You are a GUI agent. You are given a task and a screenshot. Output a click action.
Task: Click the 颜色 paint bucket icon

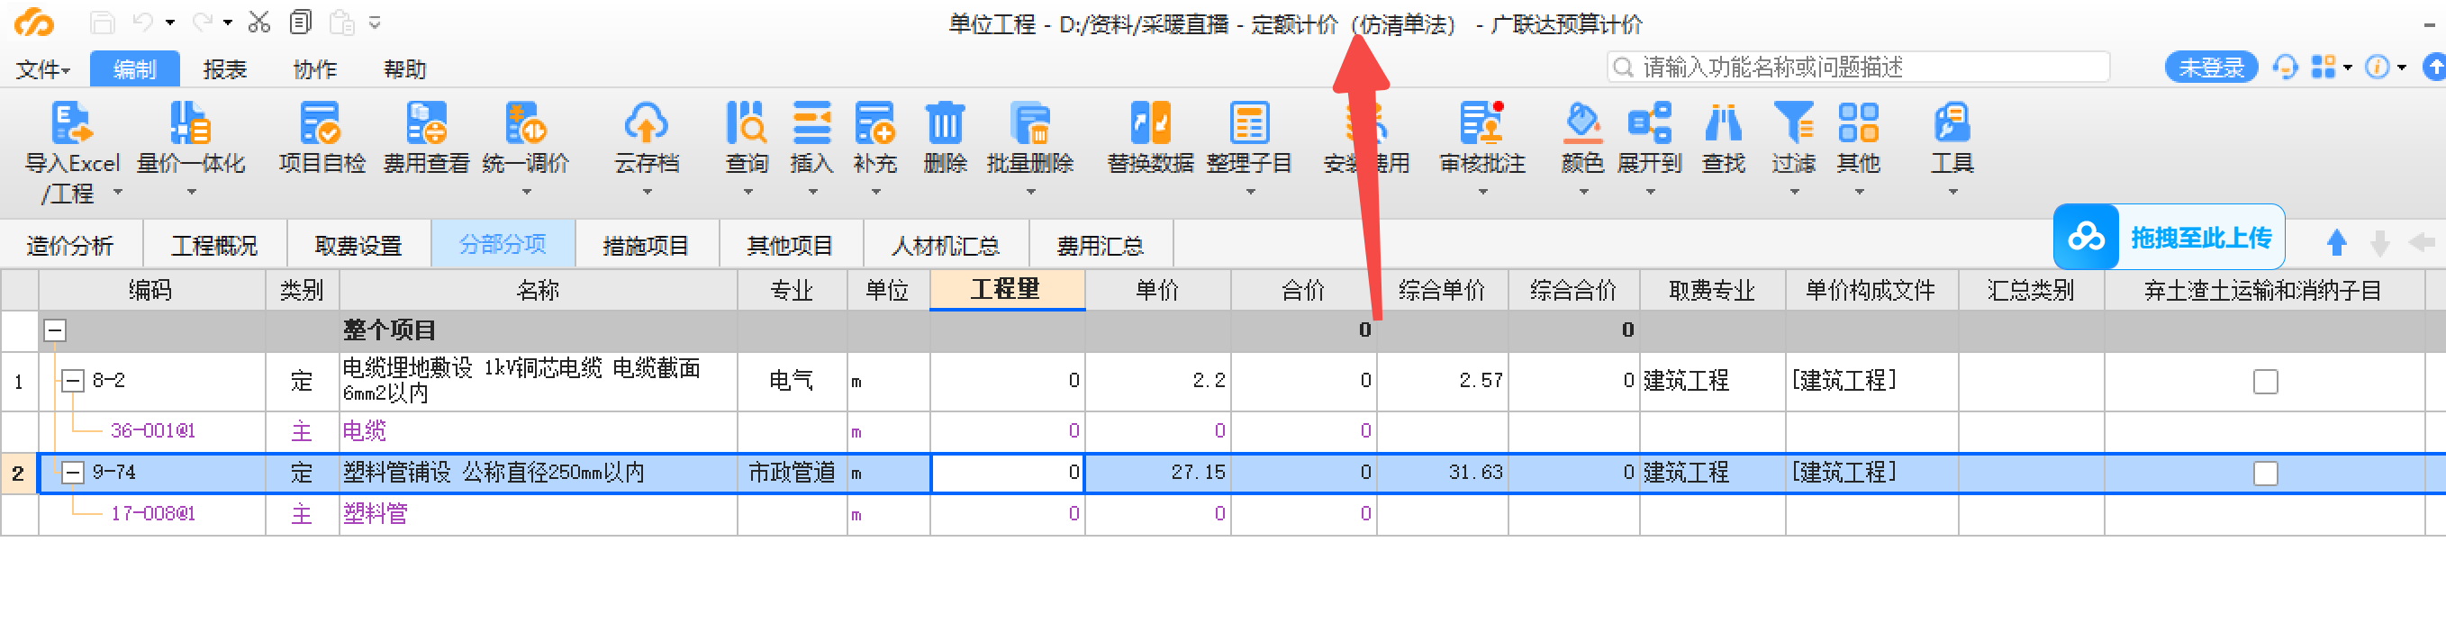coord(1583,123)
